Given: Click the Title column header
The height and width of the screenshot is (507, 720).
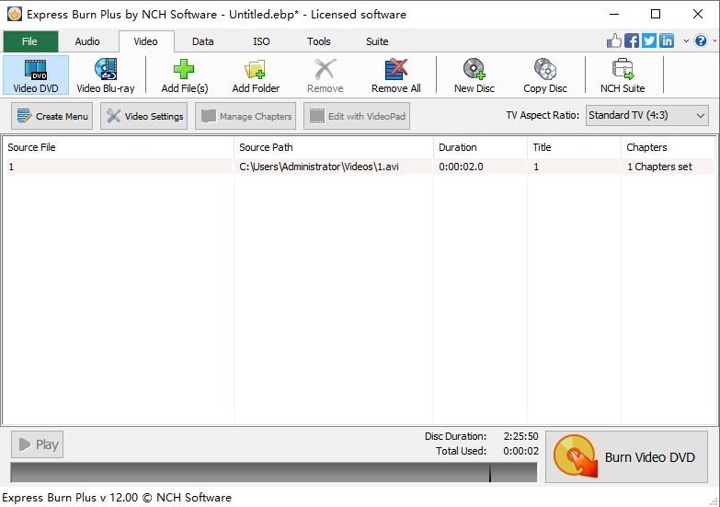Looking at the screenshot, I should point(574,147).
